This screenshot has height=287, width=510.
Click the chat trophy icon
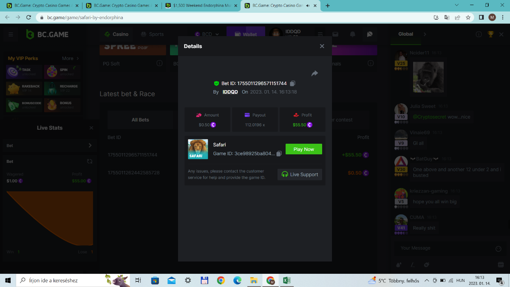tap(490, 34)
